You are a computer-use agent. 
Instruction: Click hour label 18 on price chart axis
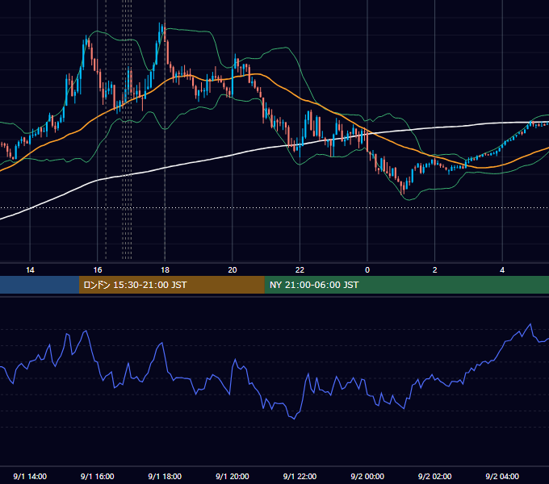165,270
